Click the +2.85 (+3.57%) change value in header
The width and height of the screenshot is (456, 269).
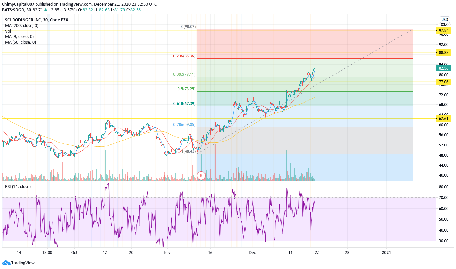point(63,10)
